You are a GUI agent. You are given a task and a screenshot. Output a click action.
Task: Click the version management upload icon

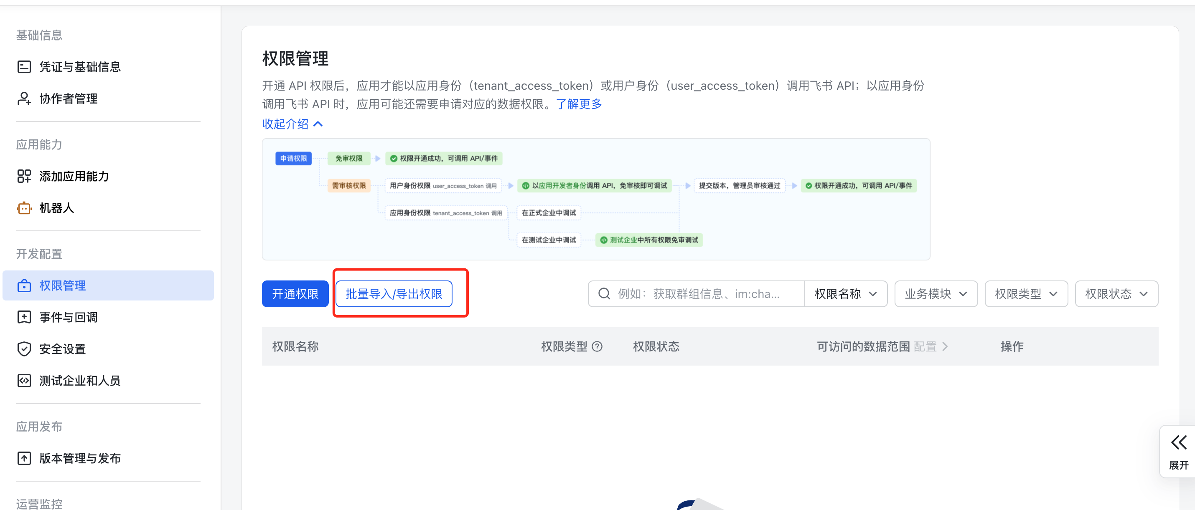click(24, 458)
